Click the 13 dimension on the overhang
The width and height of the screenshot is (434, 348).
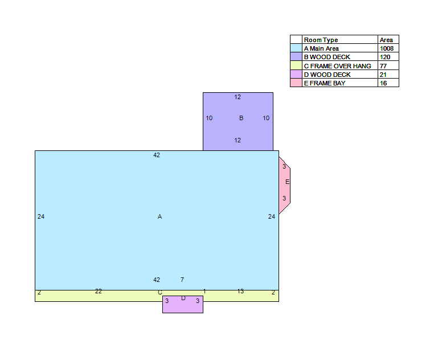coord(240,291)
